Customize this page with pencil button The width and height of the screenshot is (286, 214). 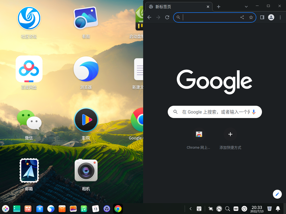click(277, 194)
